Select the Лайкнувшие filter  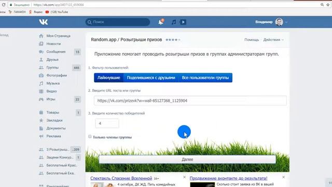108,77
